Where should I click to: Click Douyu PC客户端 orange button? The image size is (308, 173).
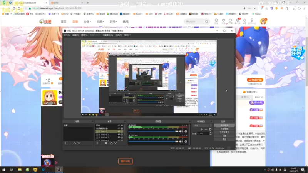pos(255,80)
